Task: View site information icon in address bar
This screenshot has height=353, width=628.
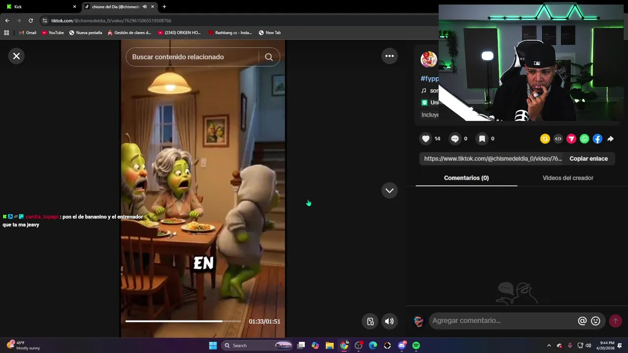Action: click(x=45, y=21)
